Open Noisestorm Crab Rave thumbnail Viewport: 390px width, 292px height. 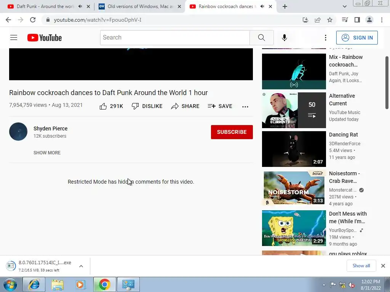click(294, 188)
